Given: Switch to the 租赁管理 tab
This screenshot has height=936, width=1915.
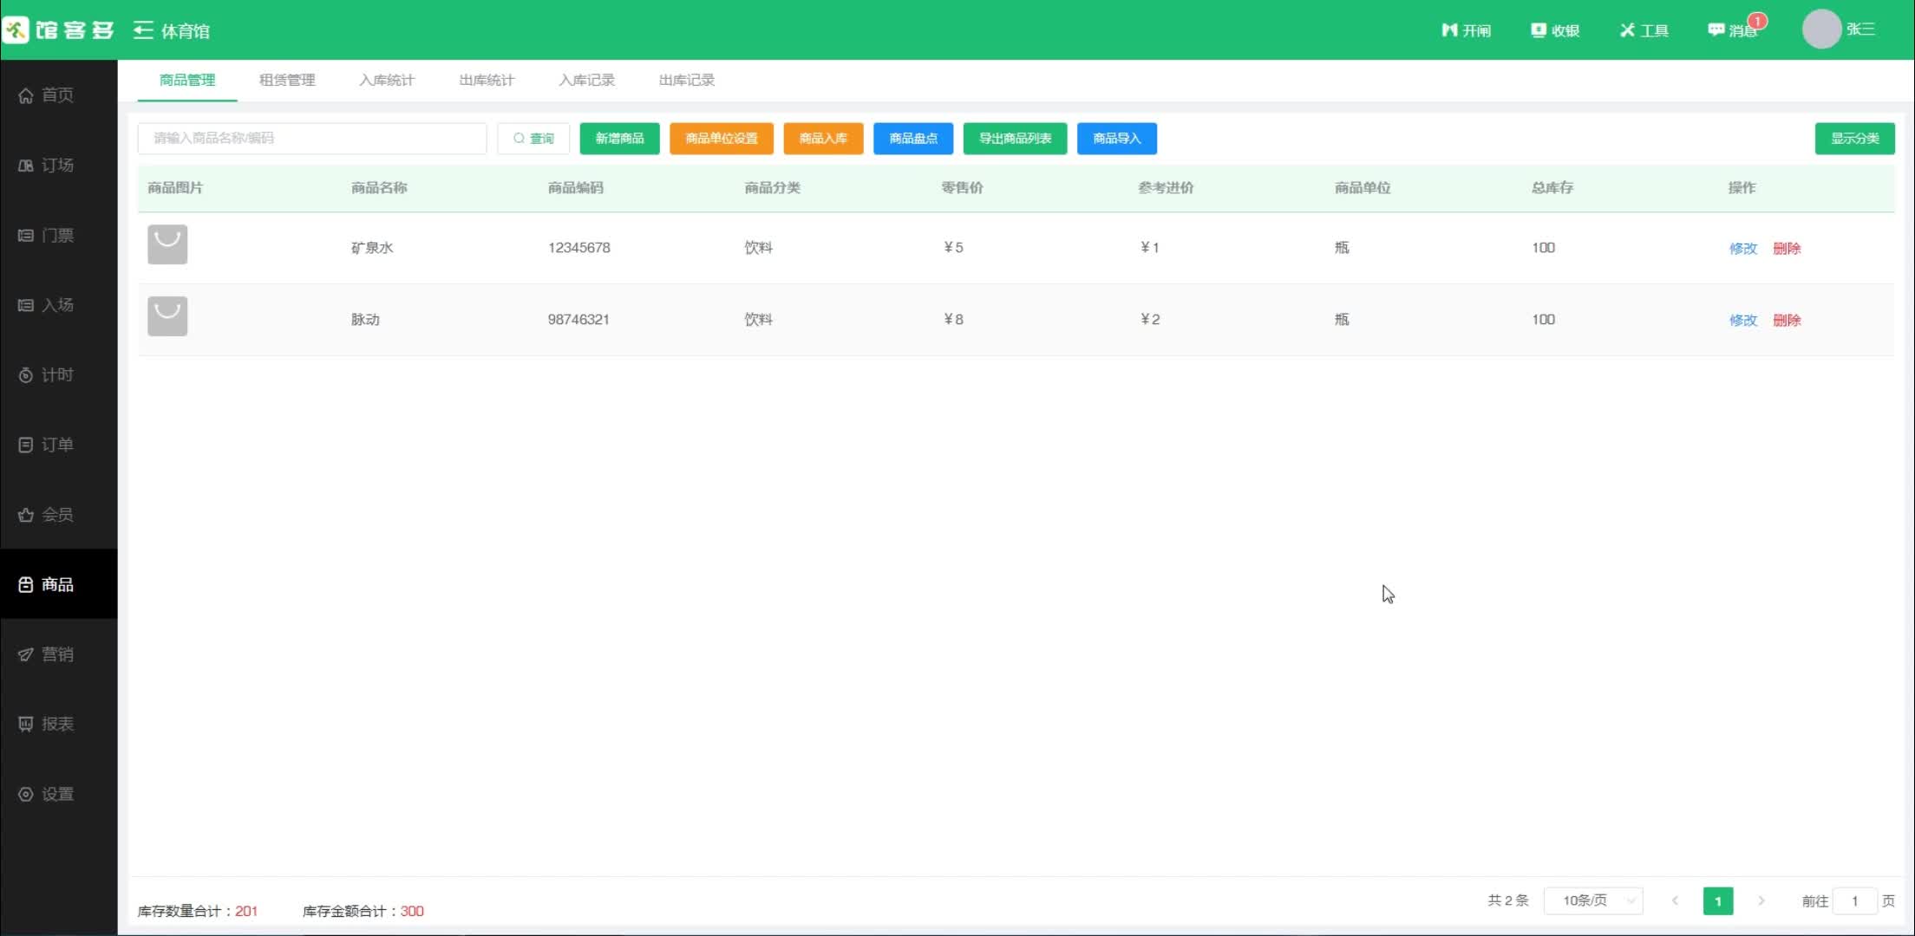Looking at the screenshot, I should click(287, 80).
